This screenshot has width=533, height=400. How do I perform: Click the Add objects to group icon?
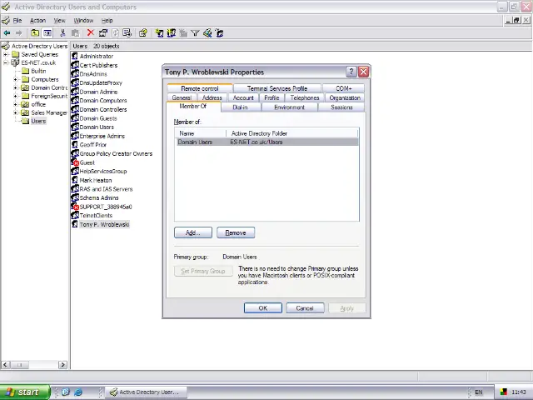220,33
